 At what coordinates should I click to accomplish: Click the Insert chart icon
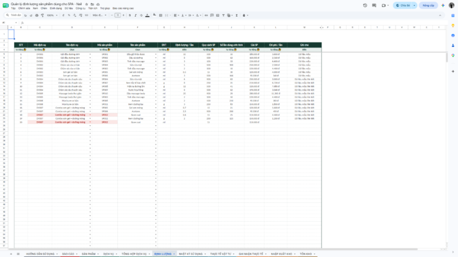pyautogui.click(x=218, y=15)
